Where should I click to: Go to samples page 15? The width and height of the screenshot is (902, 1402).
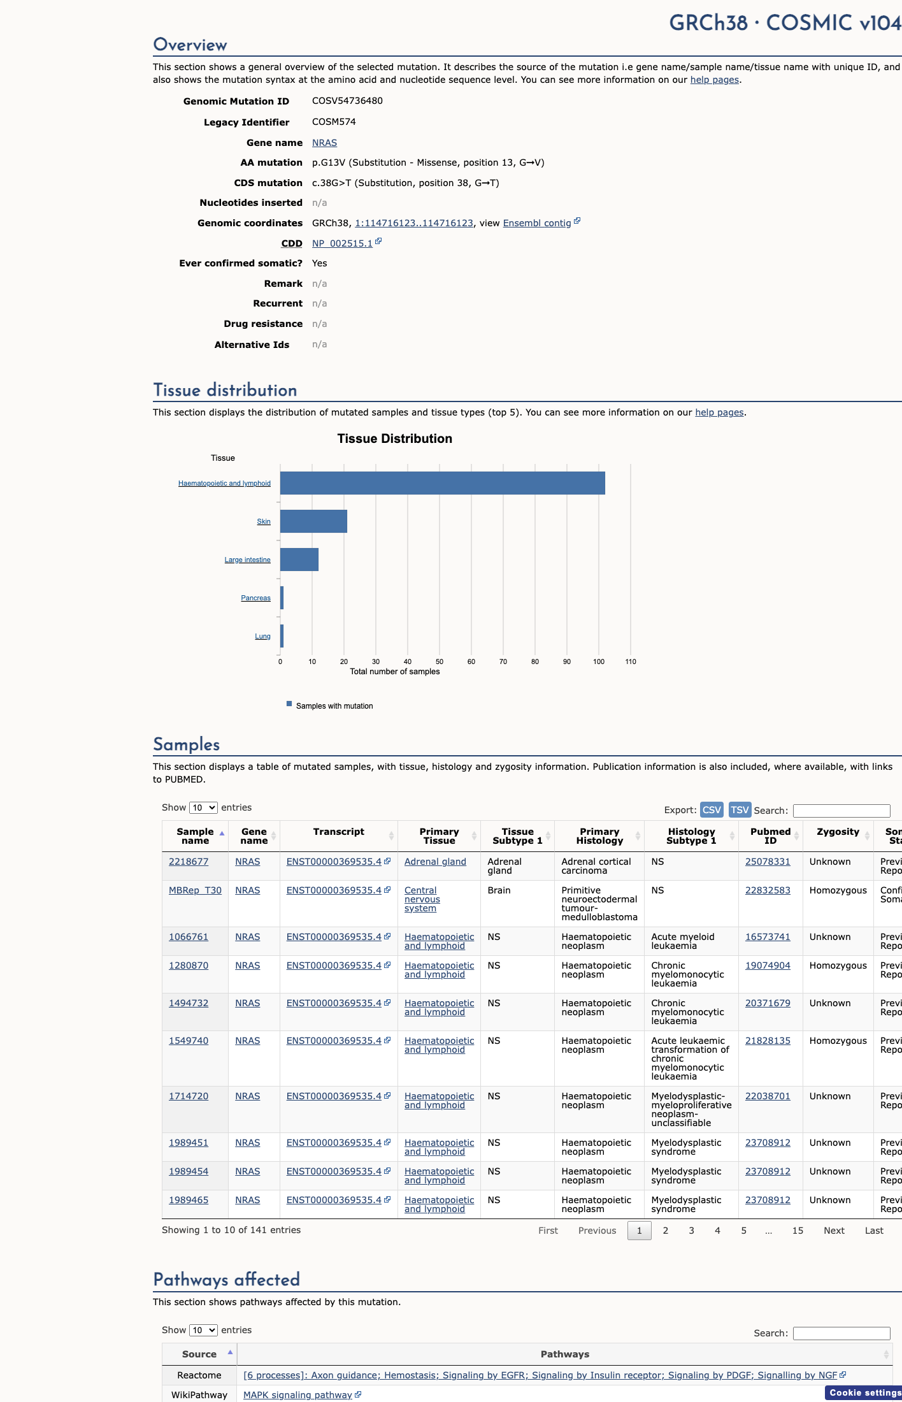(x=798, y=1231)
